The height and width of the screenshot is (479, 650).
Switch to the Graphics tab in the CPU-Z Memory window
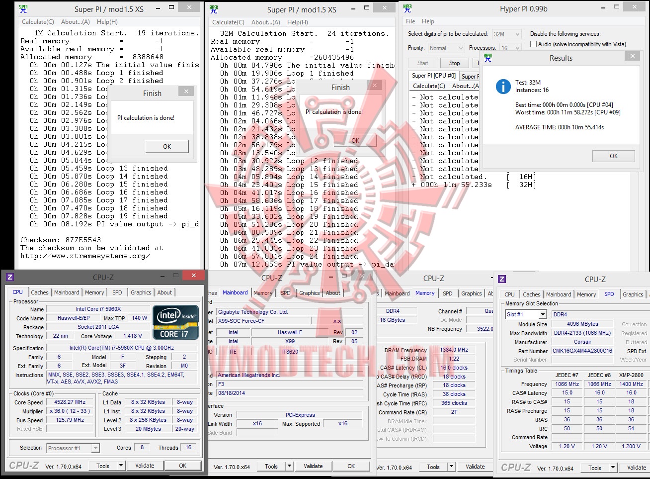(472, 293)
